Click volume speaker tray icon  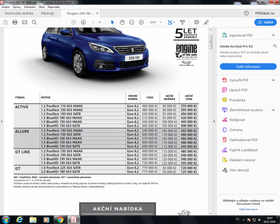click(x=260, y=220)
